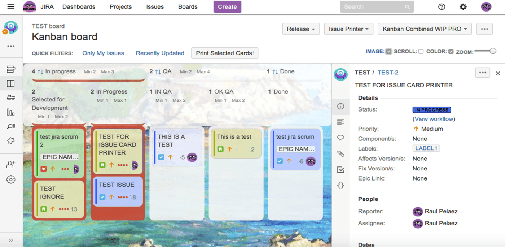505x247 pixels.
Task: Open Reports chart icon in sidebar
Action: [x=11, y=112]
